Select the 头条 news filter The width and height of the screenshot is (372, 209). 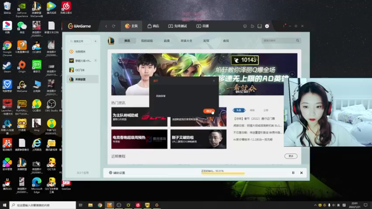pyautogui.click(x=239, y=110)
